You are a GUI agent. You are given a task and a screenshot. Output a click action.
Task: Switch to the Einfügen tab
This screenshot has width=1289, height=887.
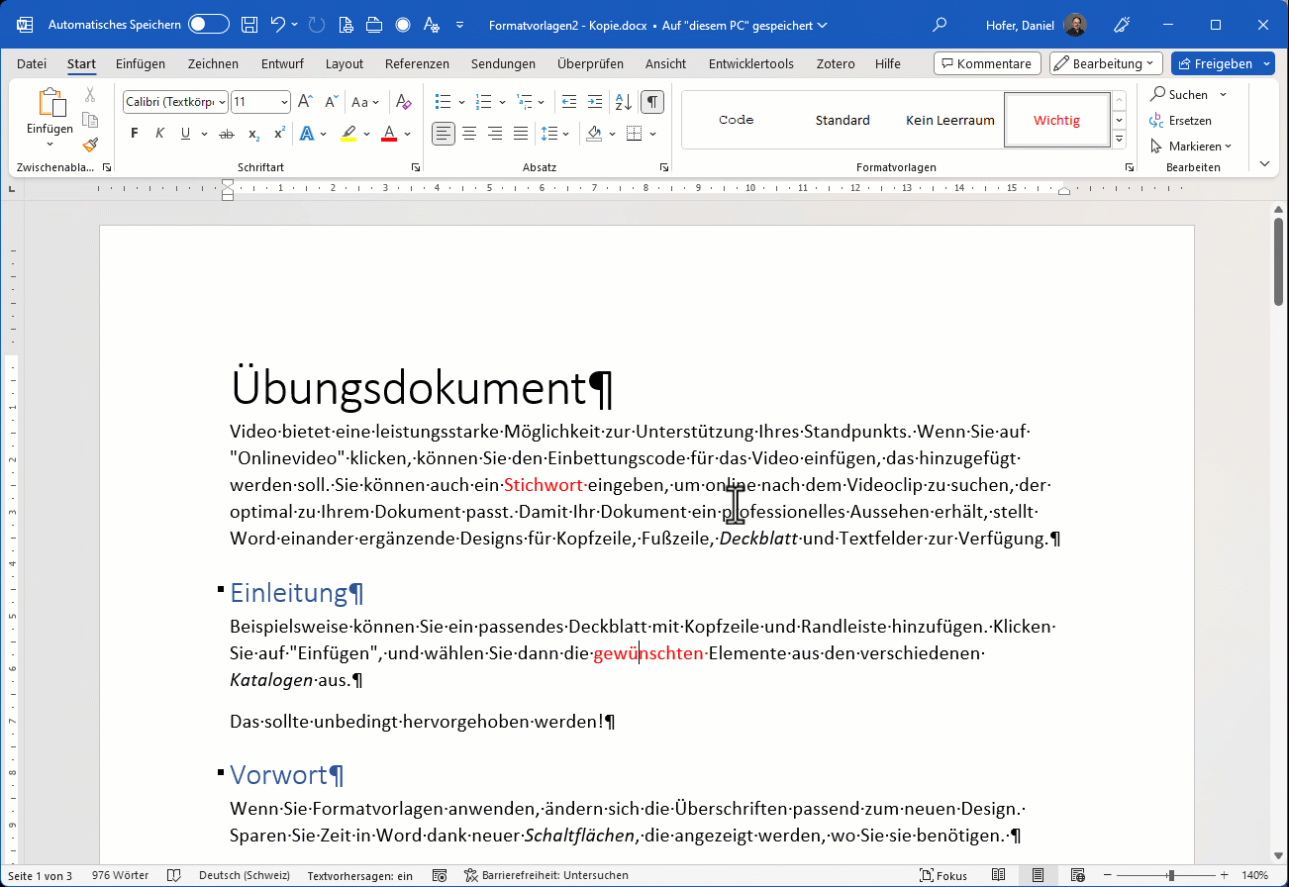(x=141, y=63)
